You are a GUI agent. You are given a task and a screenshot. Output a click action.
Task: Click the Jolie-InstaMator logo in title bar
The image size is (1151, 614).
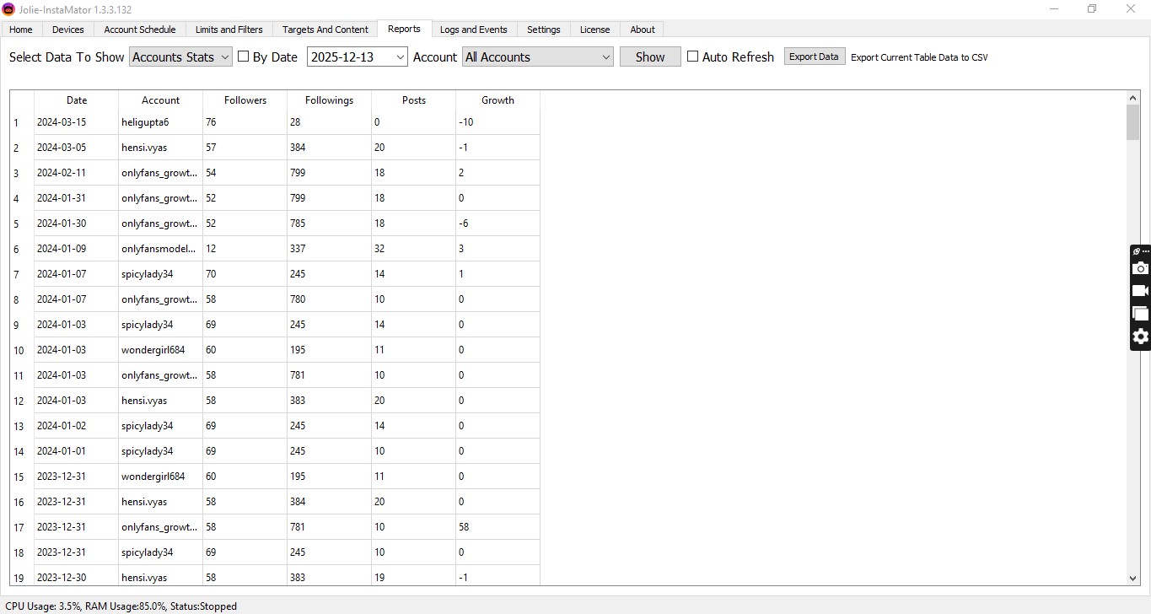coord(8,9)
